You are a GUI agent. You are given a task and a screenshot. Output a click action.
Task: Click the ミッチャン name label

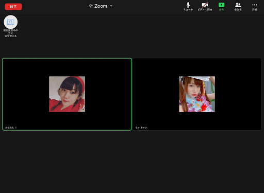[141, 128]
